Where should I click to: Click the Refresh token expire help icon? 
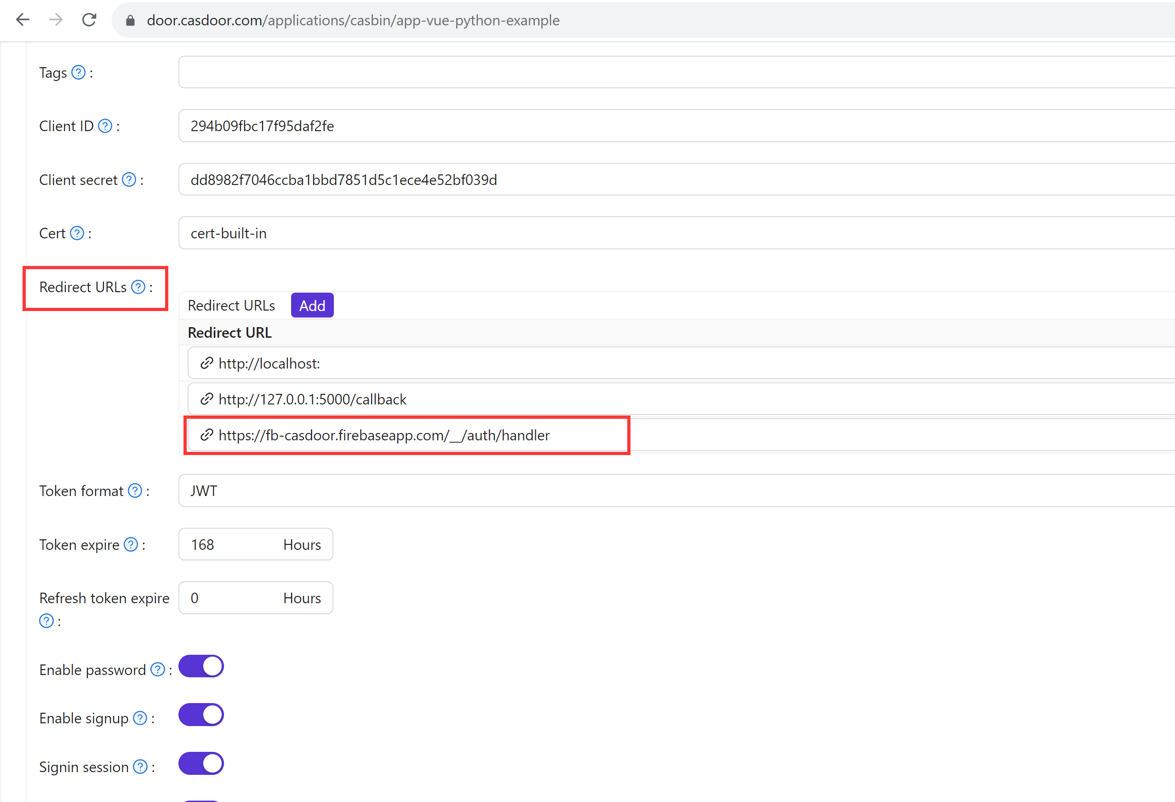pos(46,621)
